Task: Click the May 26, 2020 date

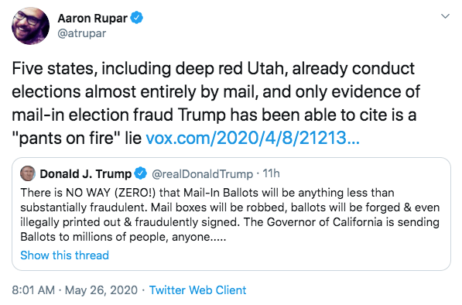Action: tap(101, 290)
